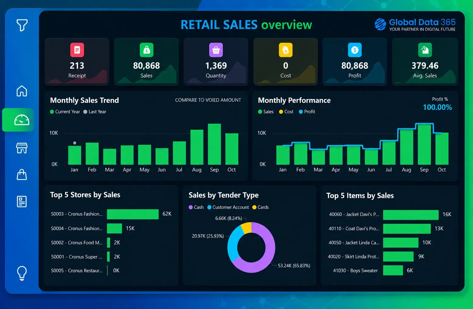
Task: Click the red Receipt card icon
Action: click(77, 50)
